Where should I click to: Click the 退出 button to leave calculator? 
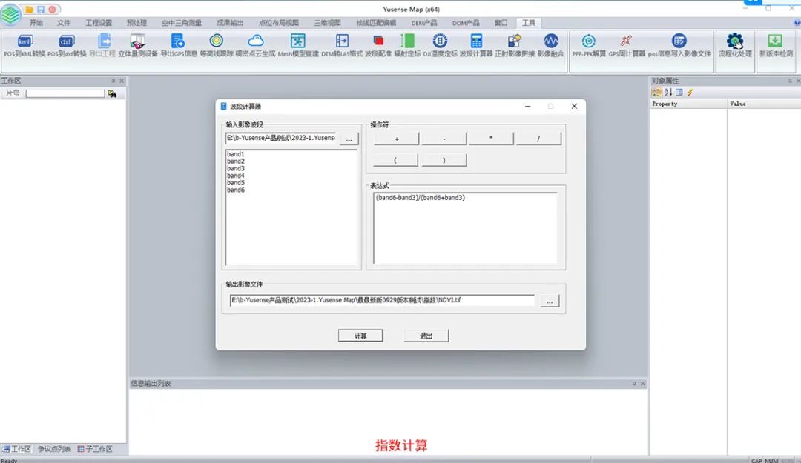point(426,336)
